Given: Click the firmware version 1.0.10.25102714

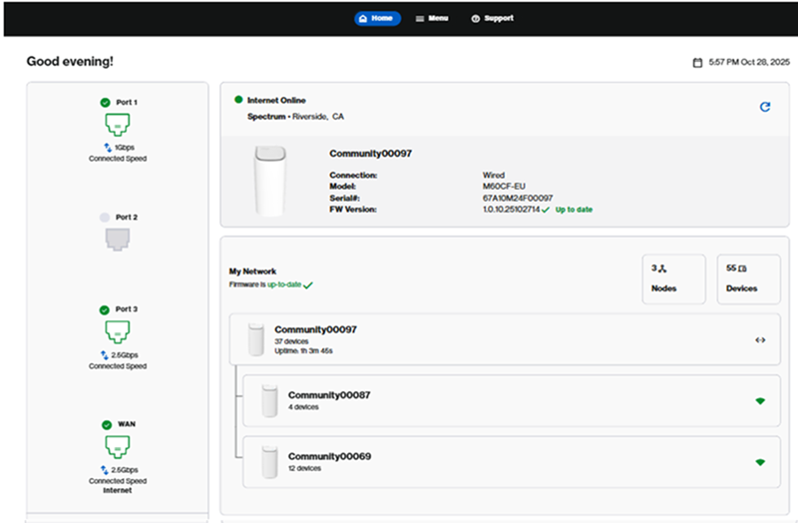Looking at the screenshot, I should pyautogui.click(x=511, y=210).
